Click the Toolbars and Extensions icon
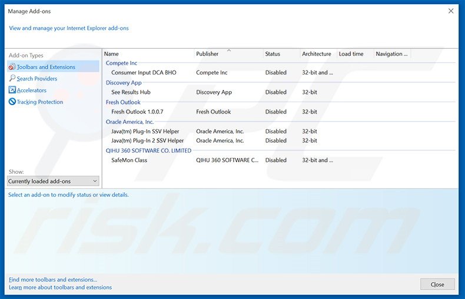Screen dimensions: 465x299 point(12,67)
